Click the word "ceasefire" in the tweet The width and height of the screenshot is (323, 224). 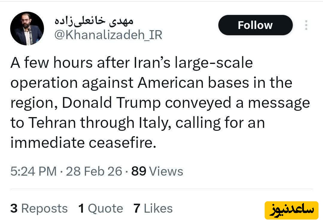click(122, 142)
